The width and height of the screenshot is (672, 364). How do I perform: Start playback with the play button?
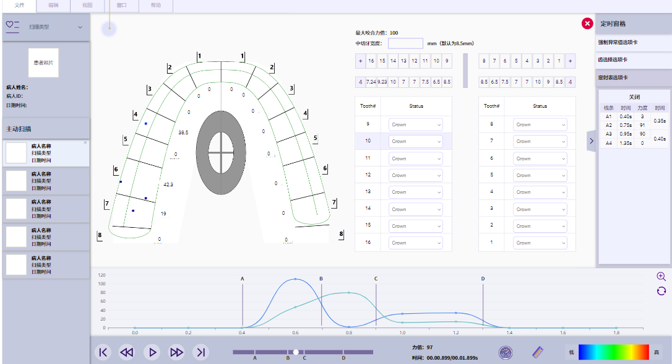tap(152, 352)
